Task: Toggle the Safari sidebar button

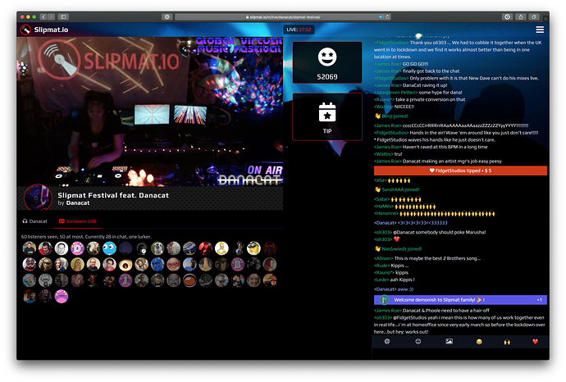Action: click(63, 16)
